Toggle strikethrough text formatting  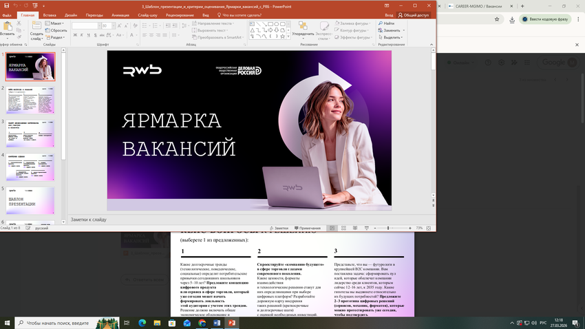[x=102, y=35]
